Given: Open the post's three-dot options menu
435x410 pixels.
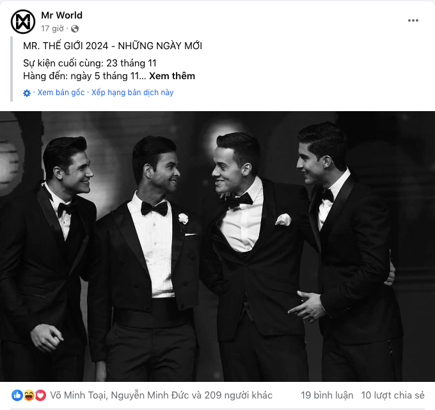Looking at the screenshot, I should coord(413,20).
